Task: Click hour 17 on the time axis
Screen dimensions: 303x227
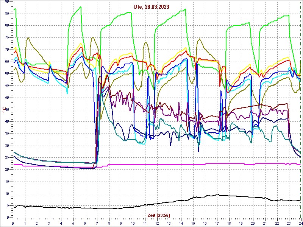Action: [x=217, y=223]
